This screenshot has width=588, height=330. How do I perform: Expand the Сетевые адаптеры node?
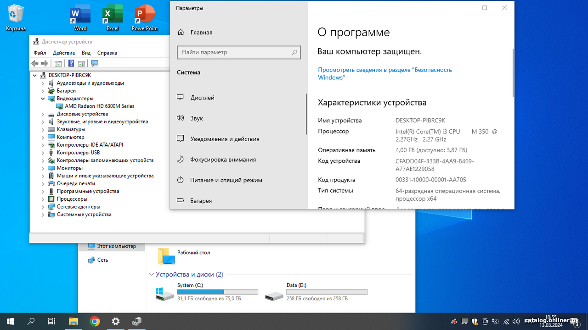[43, 207]
